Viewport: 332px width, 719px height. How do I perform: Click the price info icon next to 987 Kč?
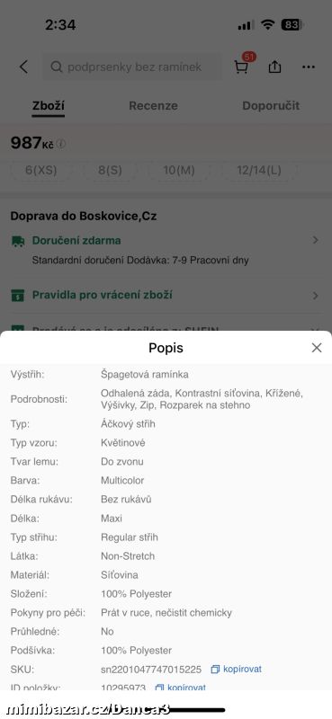click(61, 144)
